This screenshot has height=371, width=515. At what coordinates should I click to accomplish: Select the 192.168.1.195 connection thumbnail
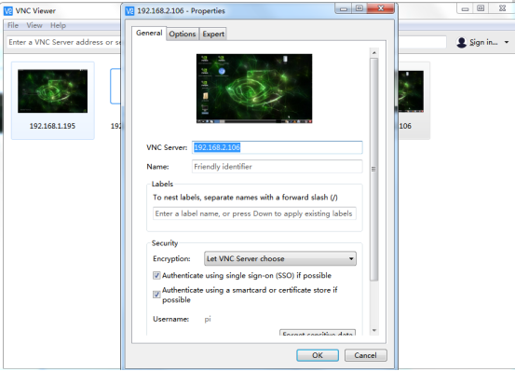pyautogui.click(x=53, y=100)
